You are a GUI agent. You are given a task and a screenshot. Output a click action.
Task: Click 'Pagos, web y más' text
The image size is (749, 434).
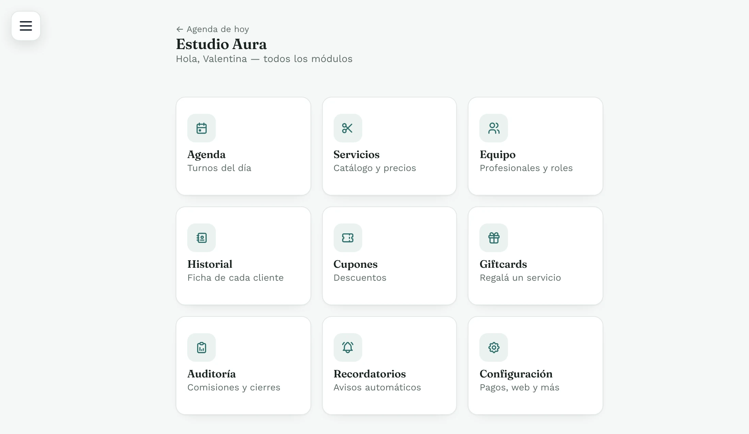click(x=519, y=388)
